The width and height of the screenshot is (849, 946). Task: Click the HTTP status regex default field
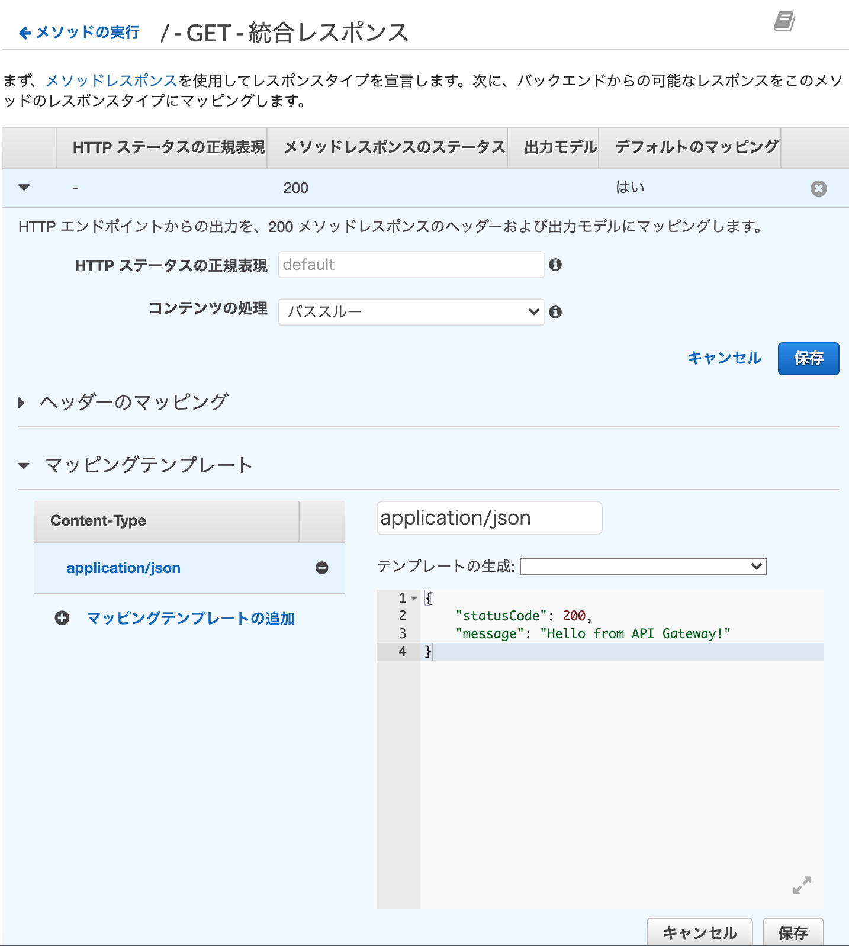point(411,265)
